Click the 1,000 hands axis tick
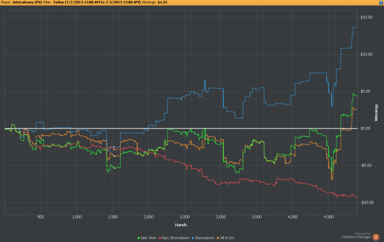The image size is (384, 242). click(77, 217)
